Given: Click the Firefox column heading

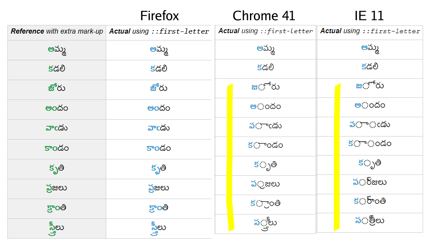Looking at the screenshot, I should [x=159, y=16].
